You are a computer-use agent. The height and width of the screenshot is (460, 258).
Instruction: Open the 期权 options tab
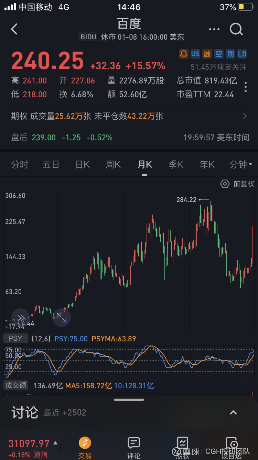(x=182, y=448)
